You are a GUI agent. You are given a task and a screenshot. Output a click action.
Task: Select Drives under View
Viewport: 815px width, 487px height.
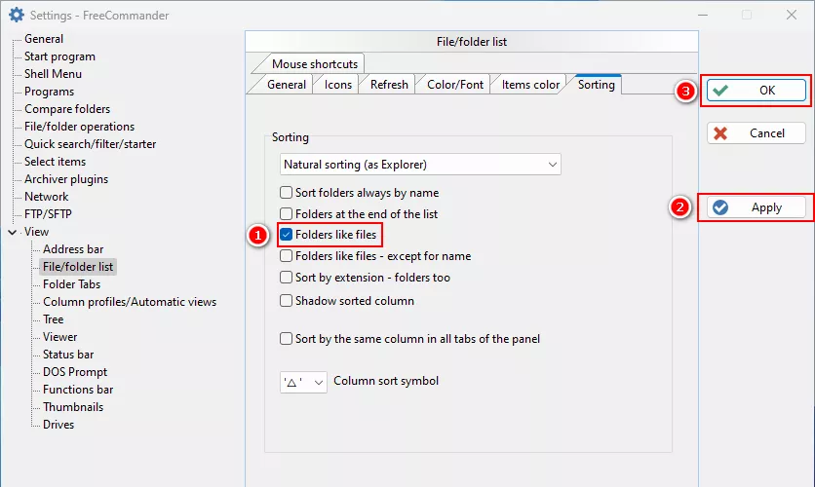tap(58, 425)
